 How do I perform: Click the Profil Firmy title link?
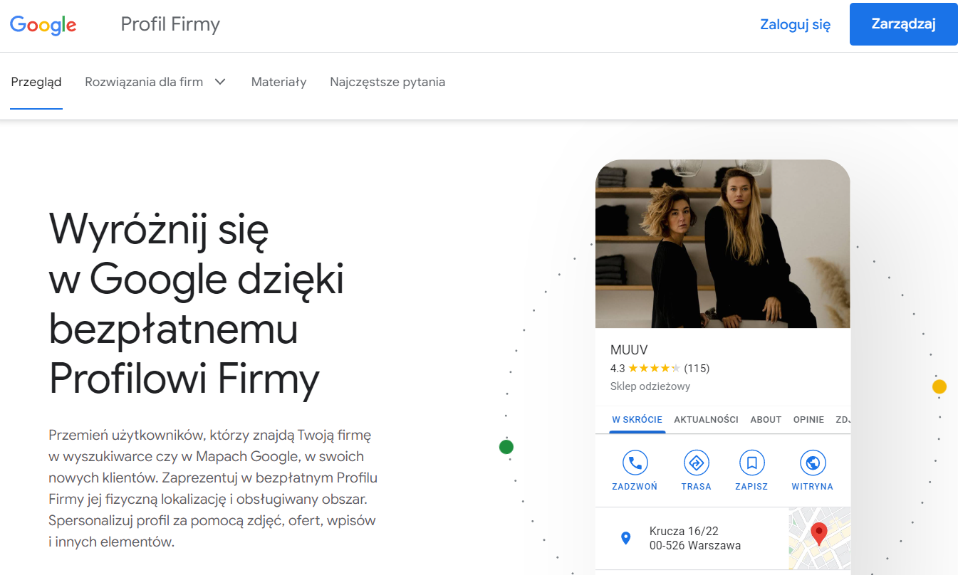[170, 24]
